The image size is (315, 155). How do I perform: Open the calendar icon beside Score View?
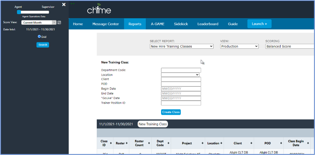[x=59, y=23]
